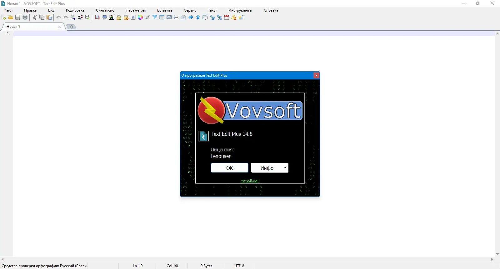
Task: Click the warning triangle toolbar icon
Action: coord(234,18)
